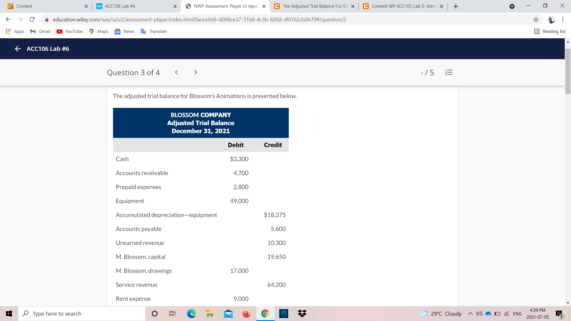Open Gmail bookmark
Viewport: 571px width, 321px height.
[40, 32]
